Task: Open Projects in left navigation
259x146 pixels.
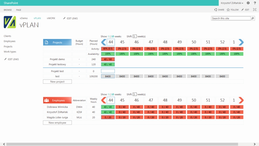Action: pos(8,47)
